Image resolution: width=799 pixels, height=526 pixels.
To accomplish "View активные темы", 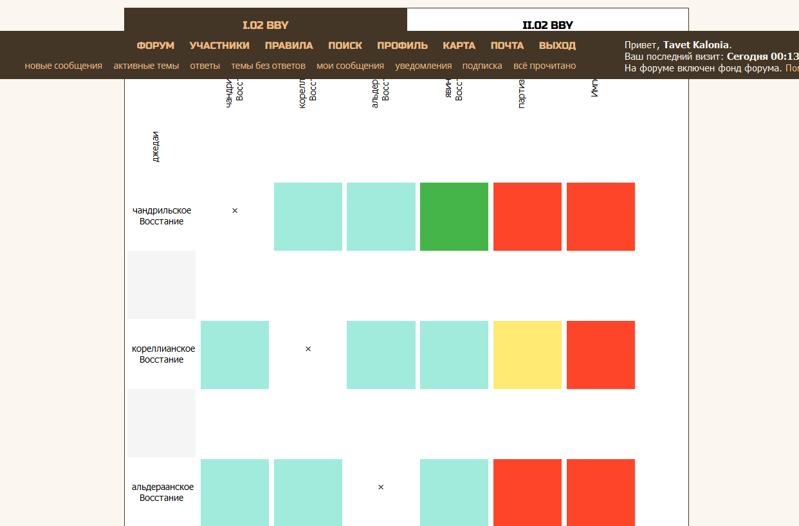I will (146, 66).
